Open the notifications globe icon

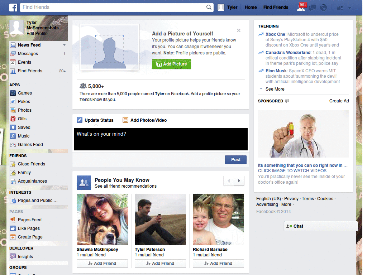point(324,8)
